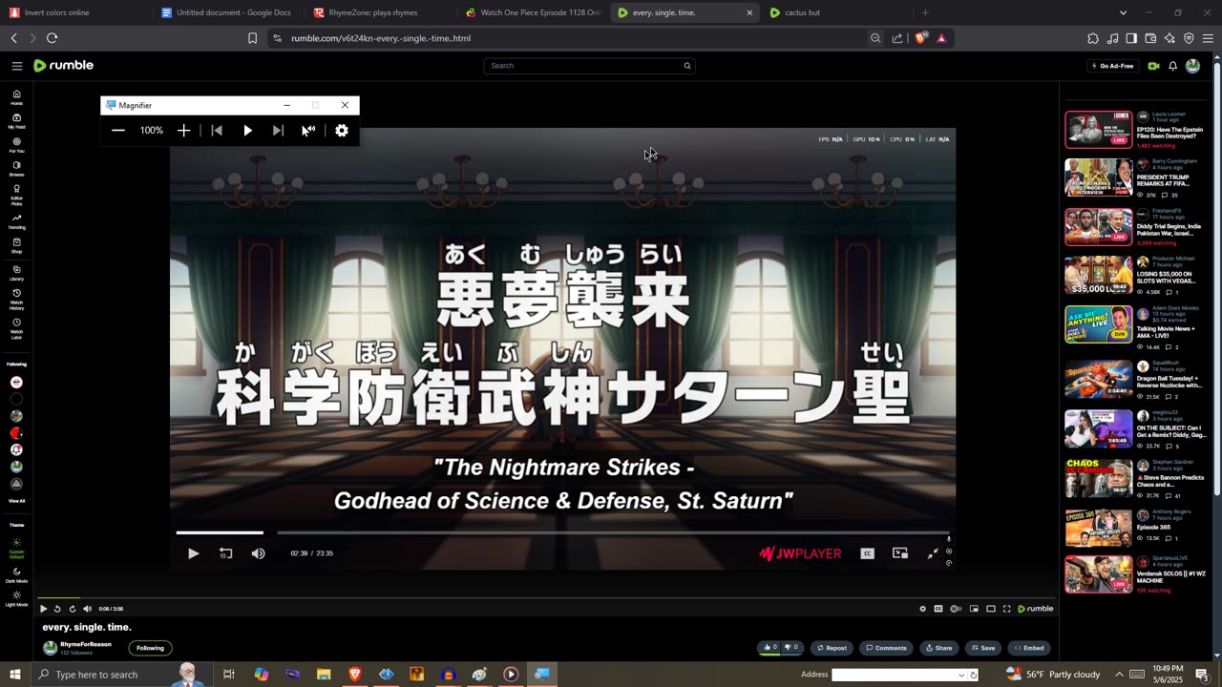Viewport: 1222px width, 687px height.
Task: Click the zoom-out magnifier icon in address bar
Action: click(x=875, y=38)
